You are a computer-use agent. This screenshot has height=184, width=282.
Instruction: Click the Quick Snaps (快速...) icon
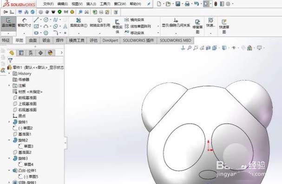(210, 20)
